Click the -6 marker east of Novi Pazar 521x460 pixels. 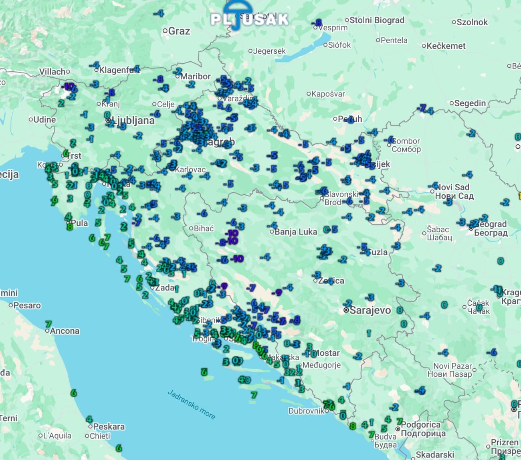[x=493, y=352]
